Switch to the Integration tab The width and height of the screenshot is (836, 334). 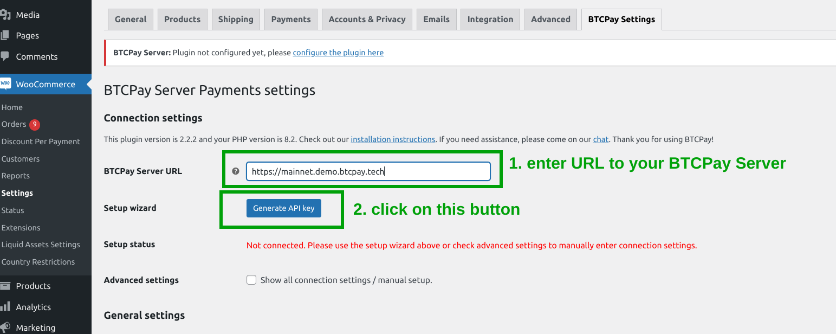click(490, 19)
